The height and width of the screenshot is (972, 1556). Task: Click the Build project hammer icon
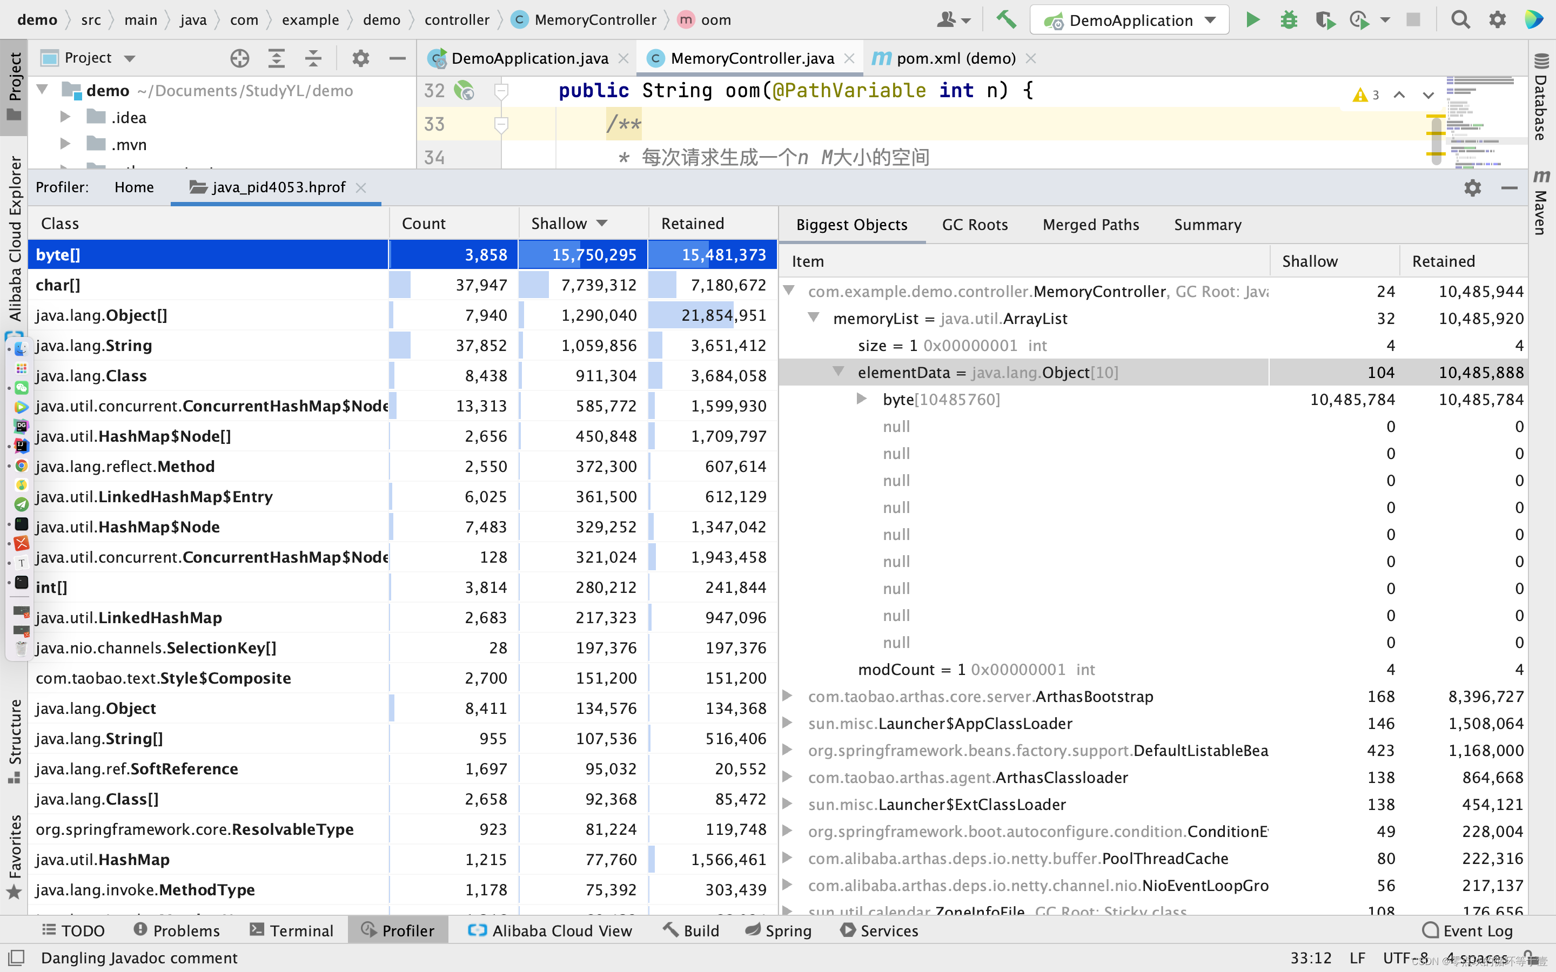coord(1006,20)
